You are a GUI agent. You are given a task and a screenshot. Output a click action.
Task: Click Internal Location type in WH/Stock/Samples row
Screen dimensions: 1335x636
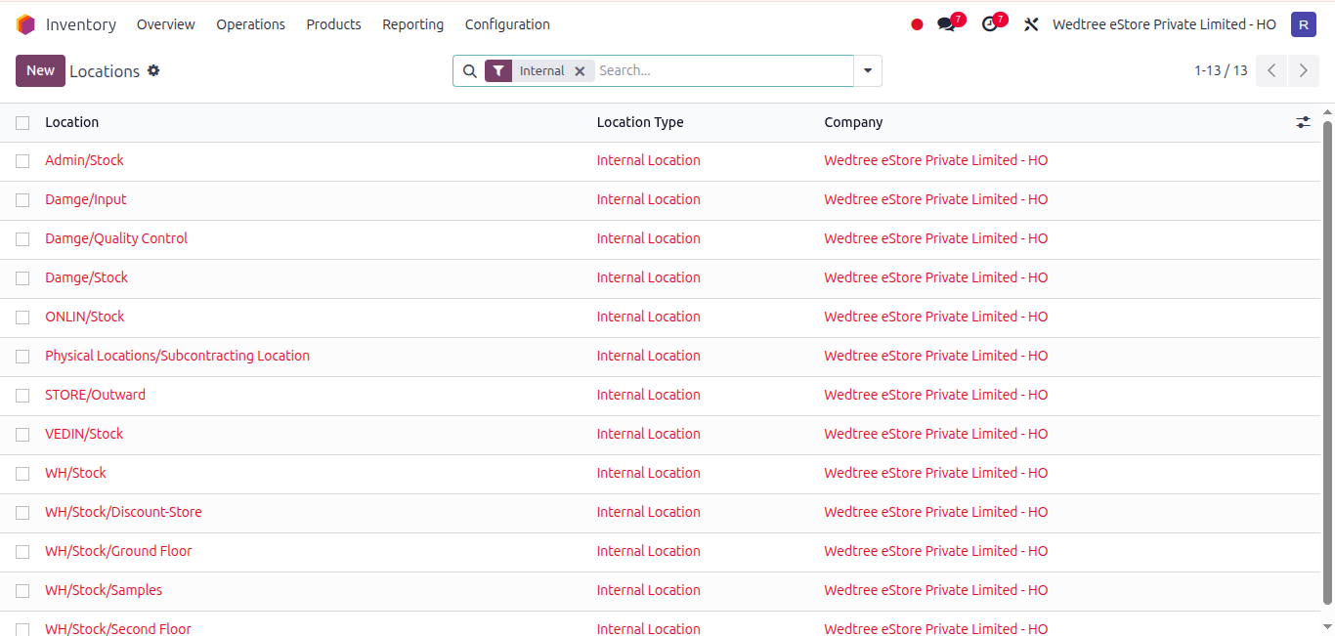648,590
